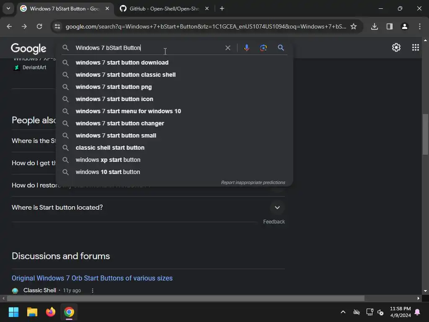The width and height of the screenshot is (429, 322).
Task: Search by image with Google Lens
Action: [x=263, y=48]
